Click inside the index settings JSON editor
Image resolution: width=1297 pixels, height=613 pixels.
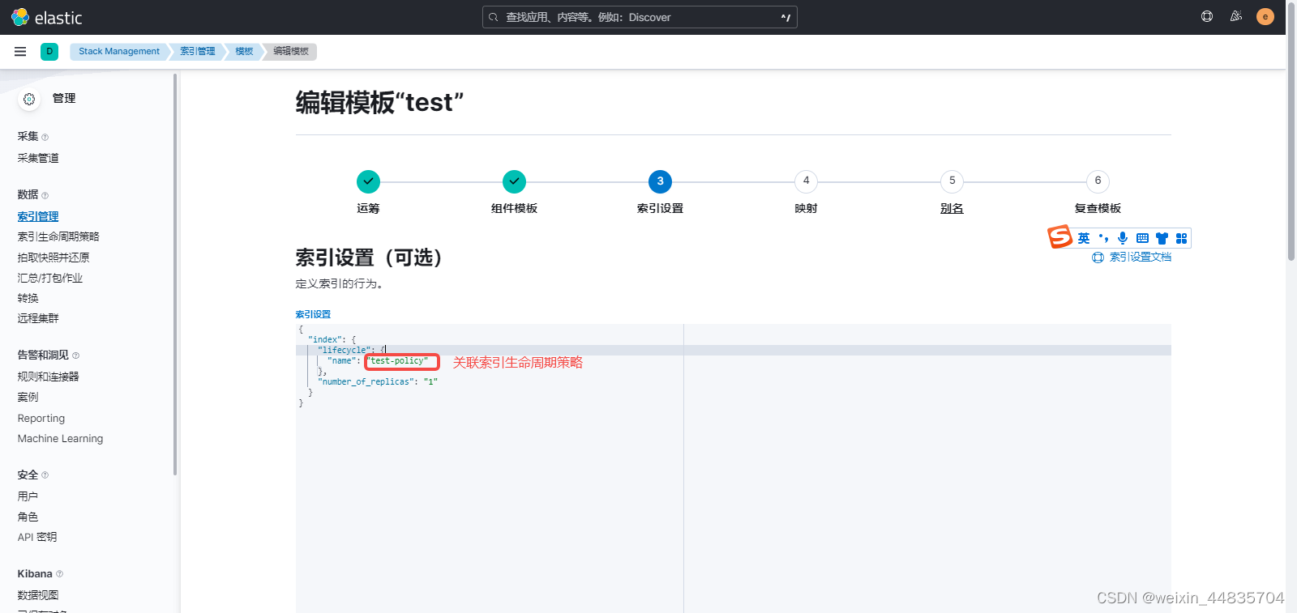734,468
